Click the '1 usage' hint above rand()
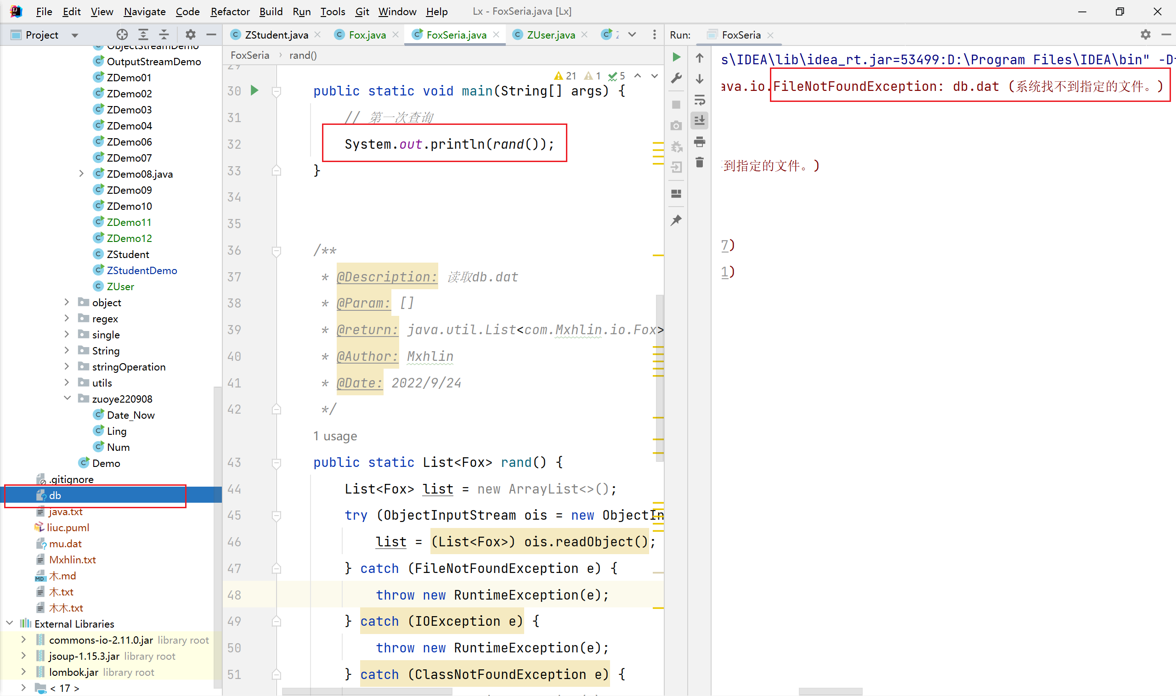Screen dimensions: 1176x696 pos(335,436)
